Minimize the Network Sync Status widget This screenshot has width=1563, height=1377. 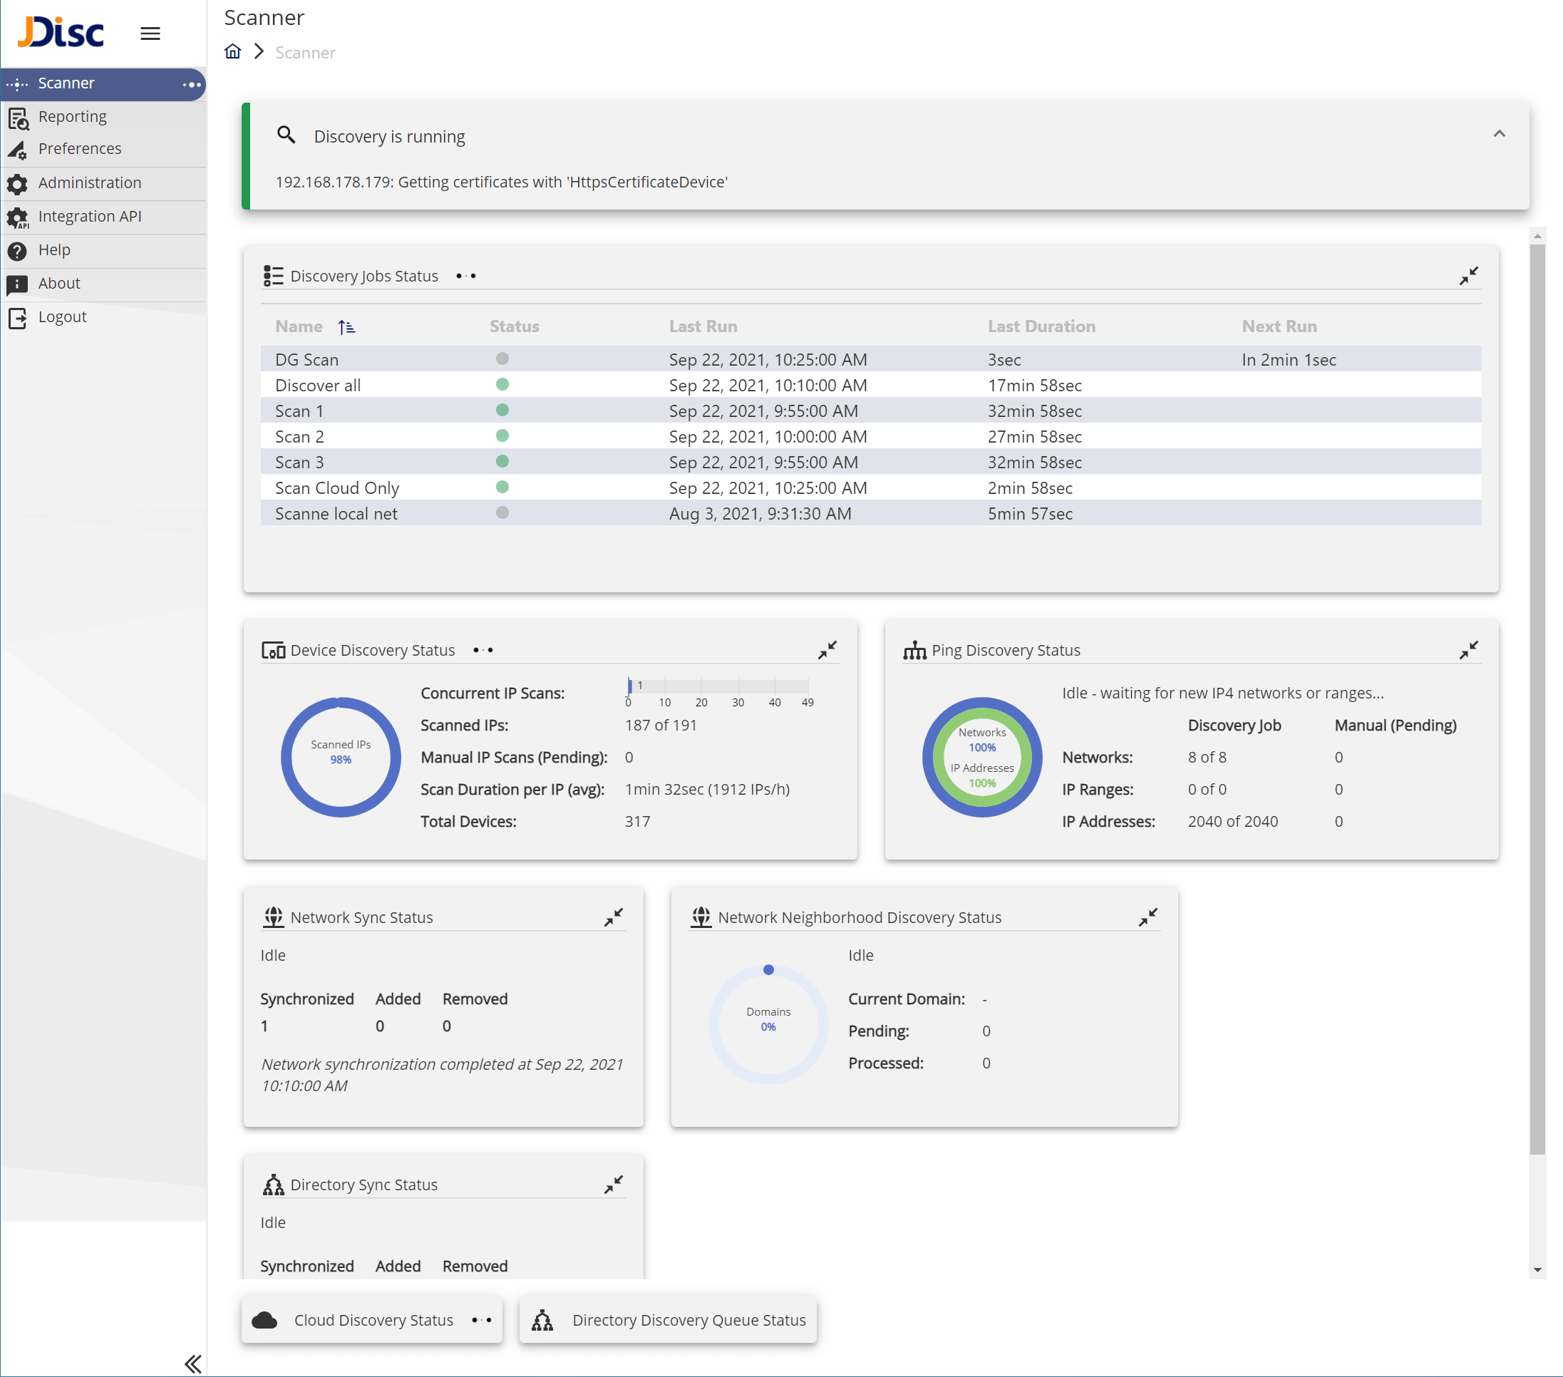pyautogui.click(x=613, y=917)
